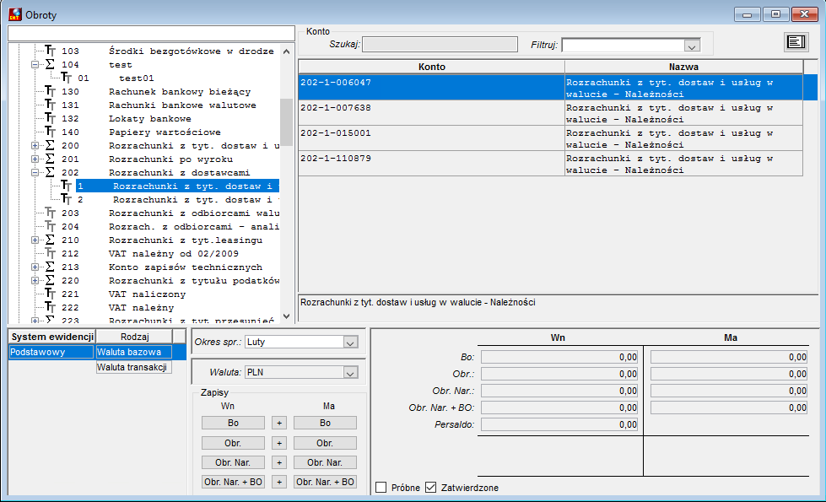Collapse the 202 Rozrachunki z dostawcami node

click(35, 172)
